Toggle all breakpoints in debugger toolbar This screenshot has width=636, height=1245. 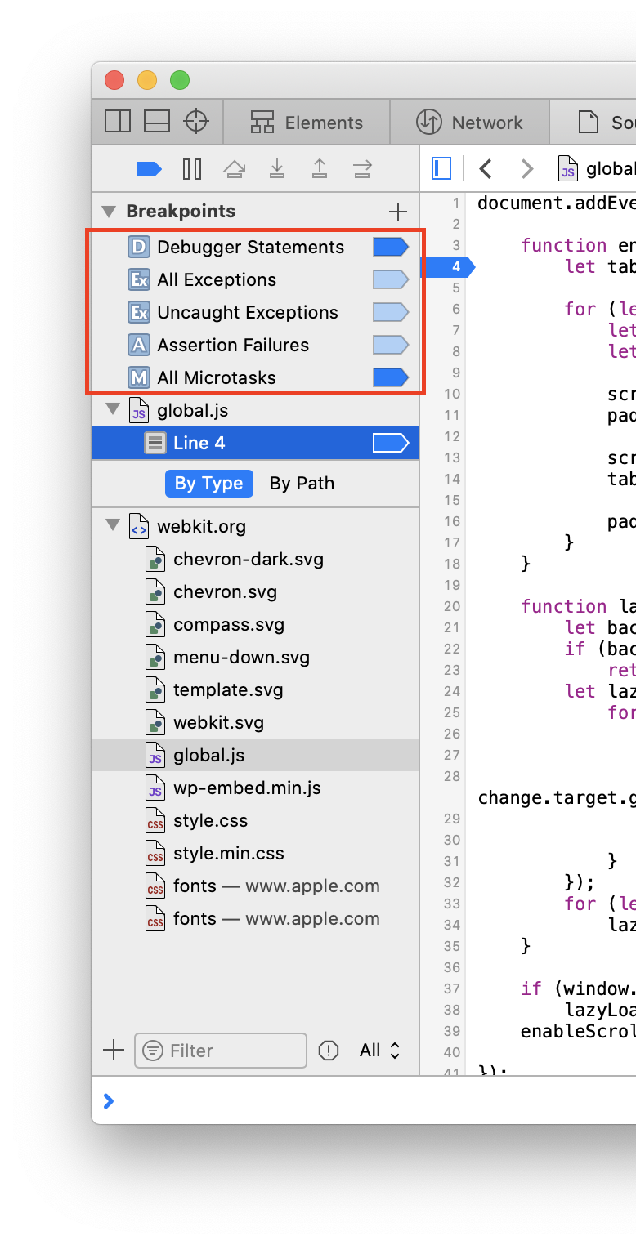tap(149, 169)
